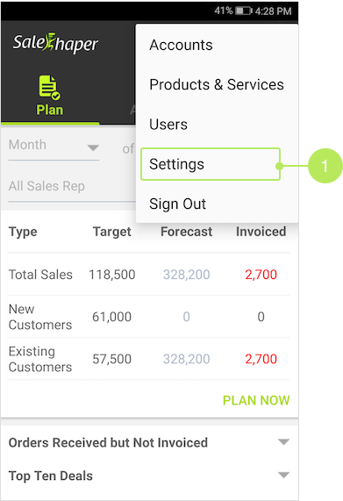Tap Existing Customers invoiced amount 2,700
The image size is (343, 501).
(x=261, y=359)
